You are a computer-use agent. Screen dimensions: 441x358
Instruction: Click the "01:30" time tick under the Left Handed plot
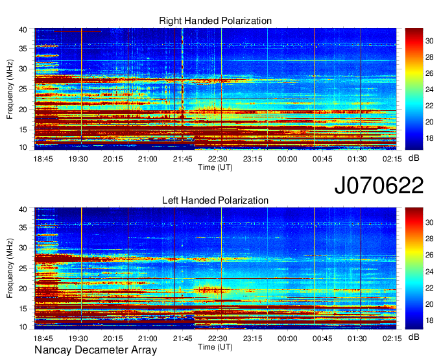click(x=357, y=339)
